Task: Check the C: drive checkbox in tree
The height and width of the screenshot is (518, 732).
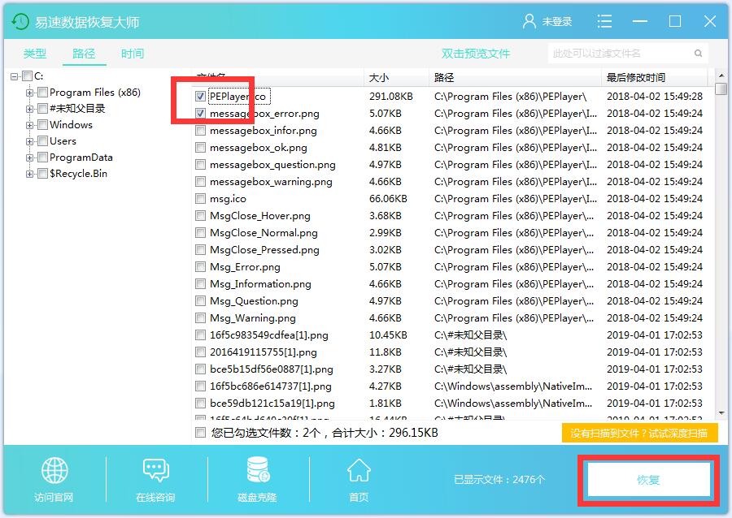Action: [x=27, y=76]
